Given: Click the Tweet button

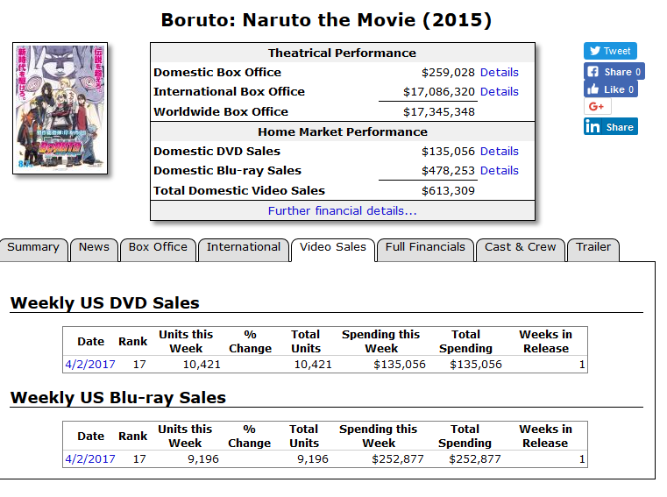Looking at the screenshot, I should [610, 51].
